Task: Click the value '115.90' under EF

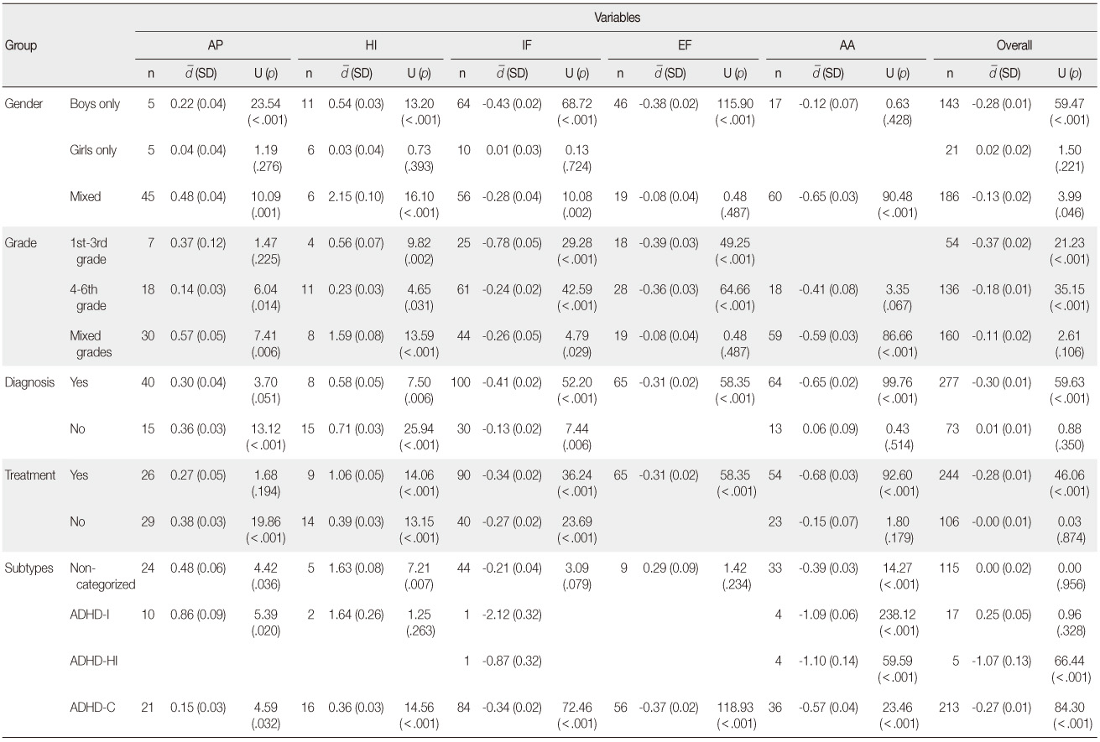Action: 737,105
